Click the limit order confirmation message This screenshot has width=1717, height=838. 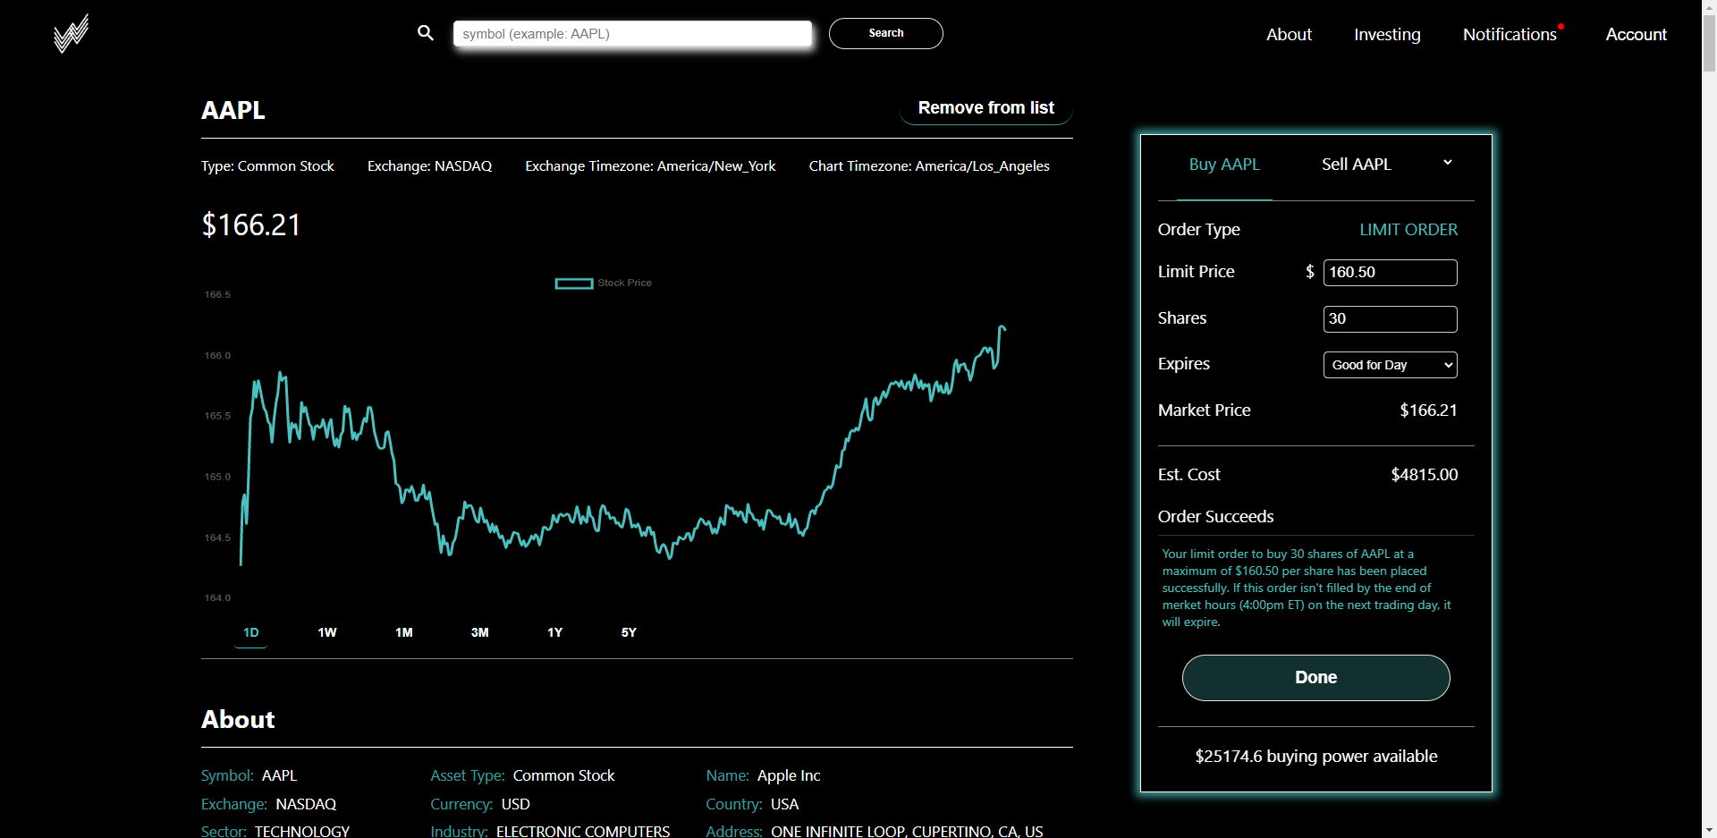point(1307,588)
